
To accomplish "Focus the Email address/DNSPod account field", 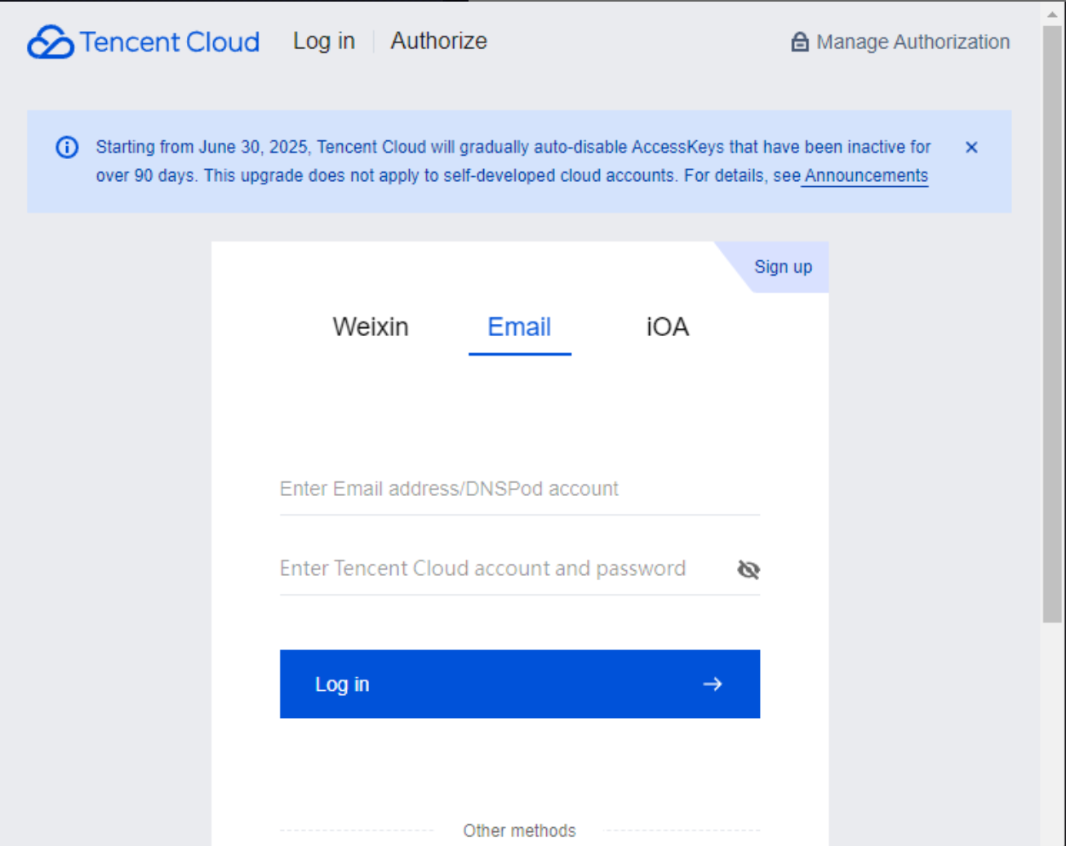I will [519, 489].
